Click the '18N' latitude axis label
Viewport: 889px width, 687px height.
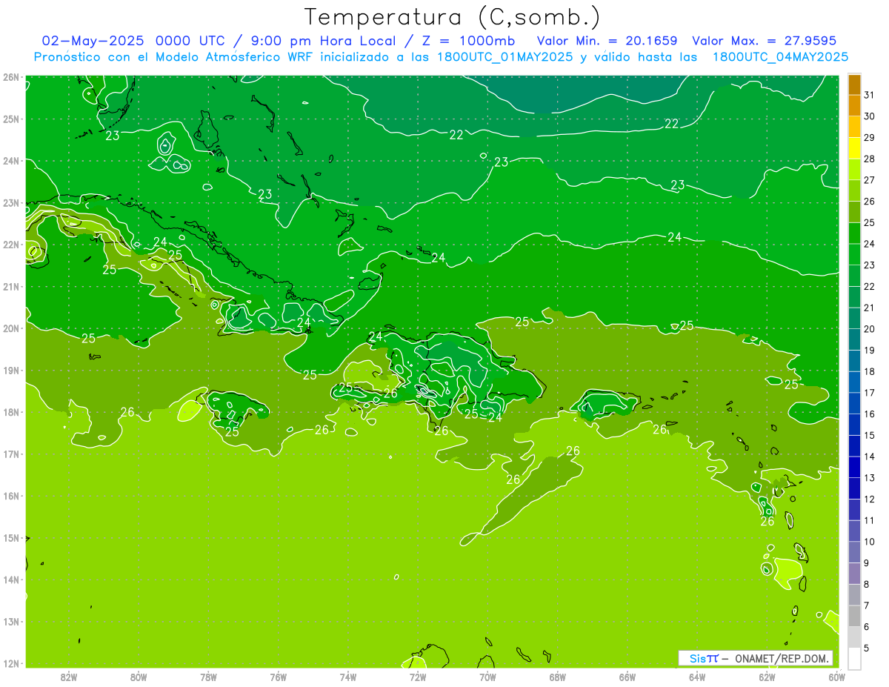[10, 412]
